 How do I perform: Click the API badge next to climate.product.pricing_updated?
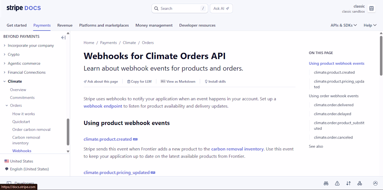pos(153,172)
